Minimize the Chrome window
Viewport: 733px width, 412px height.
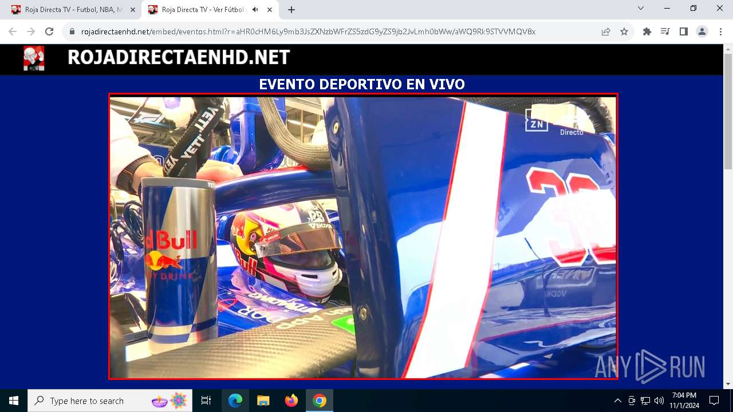tap(667, 9)
